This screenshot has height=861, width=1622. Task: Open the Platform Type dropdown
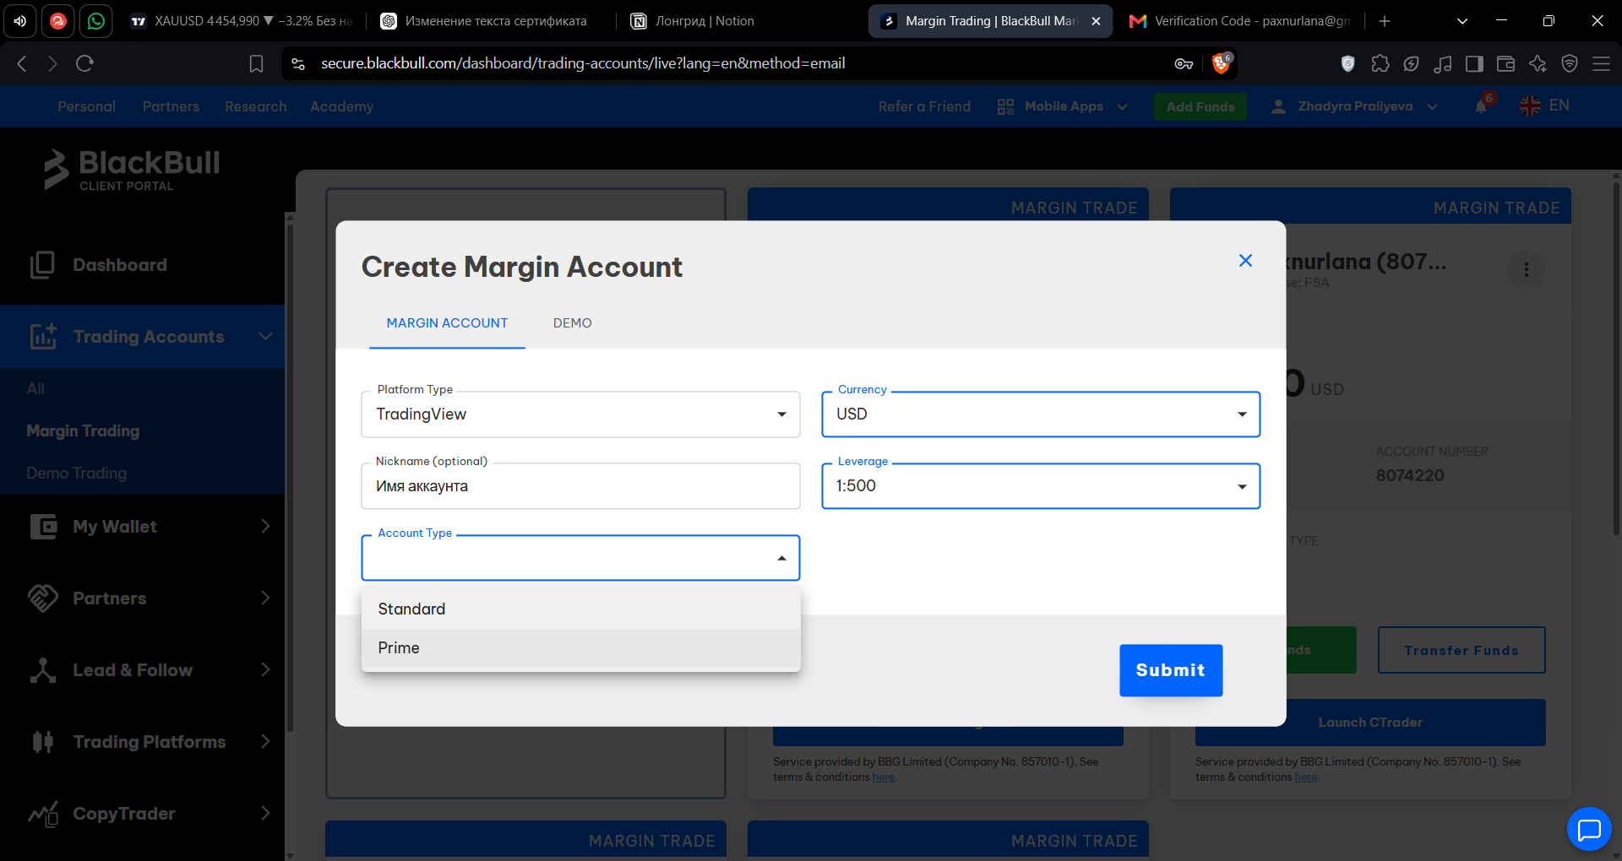point(580,414)
